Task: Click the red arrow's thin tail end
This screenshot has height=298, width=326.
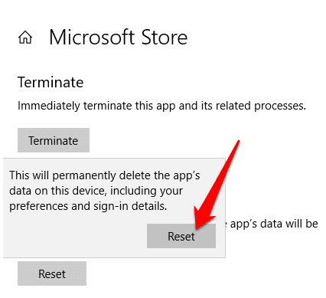Action: (238, 142)
